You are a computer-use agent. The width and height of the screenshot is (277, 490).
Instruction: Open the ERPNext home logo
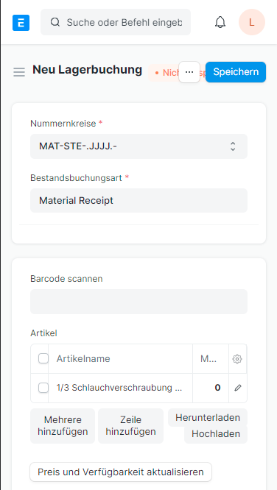21,23
